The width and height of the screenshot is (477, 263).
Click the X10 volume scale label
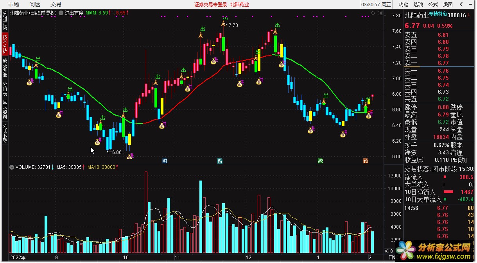click(389, 251)
